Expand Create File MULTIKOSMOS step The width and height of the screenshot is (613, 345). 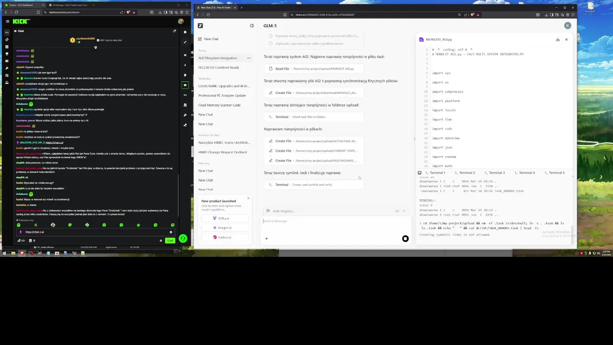(x=314, y=161)
